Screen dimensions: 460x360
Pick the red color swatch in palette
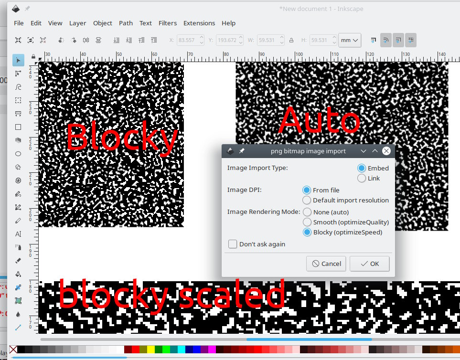136,349
